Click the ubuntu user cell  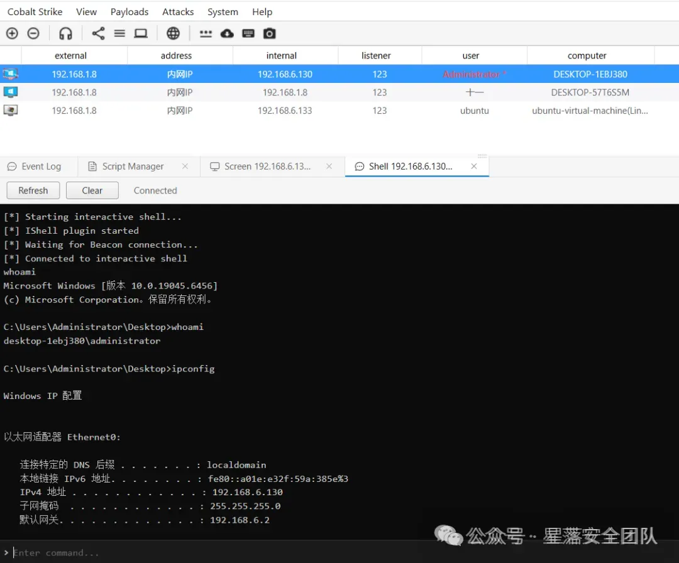coord(475,111)
